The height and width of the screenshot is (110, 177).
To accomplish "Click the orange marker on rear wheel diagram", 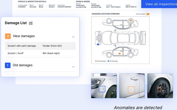I will (x=131, y=21).
